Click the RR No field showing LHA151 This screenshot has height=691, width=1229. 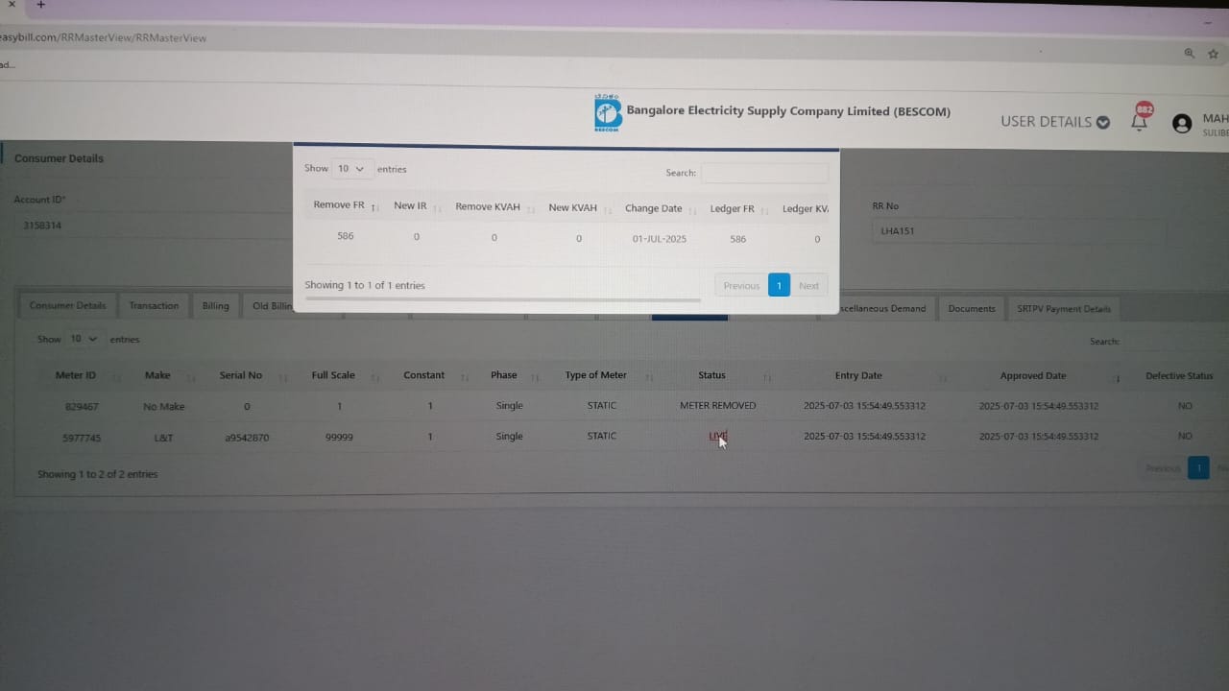[x=1019, y=231]
